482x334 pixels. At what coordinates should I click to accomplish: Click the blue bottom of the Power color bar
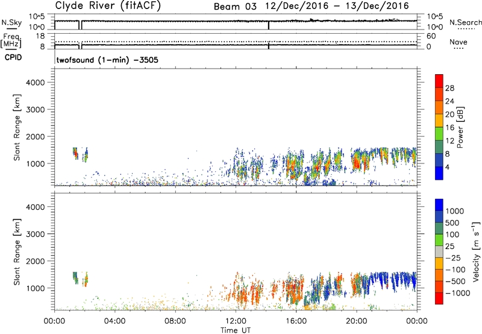(x=439, y=173)
